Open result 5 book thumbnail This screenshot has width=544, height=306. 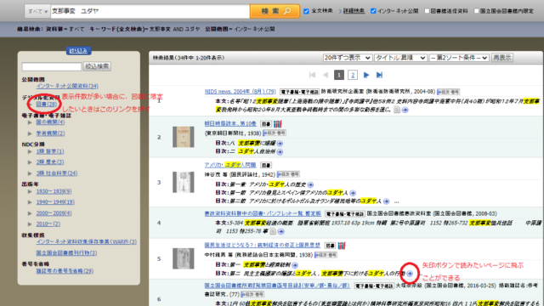tap(184, 258)
